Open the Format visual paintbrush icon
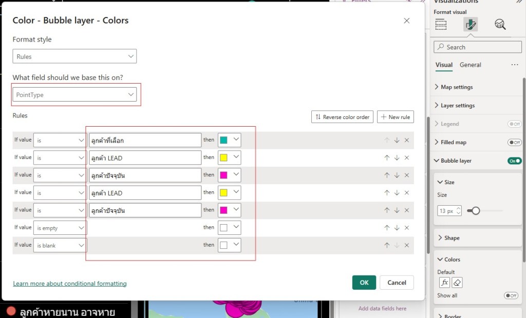Viewport: 526px width, 318px height. point(470,25)
